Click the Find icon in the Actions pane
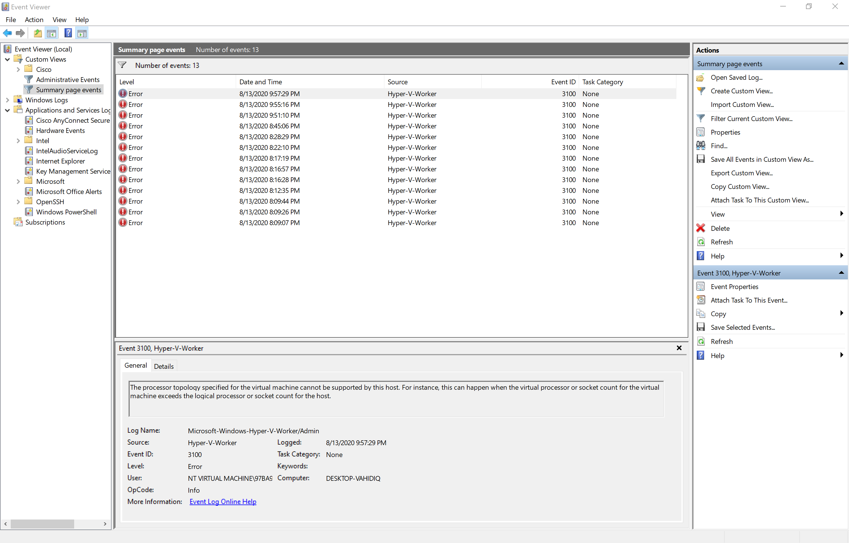The image size is (849, 543). 701,146
